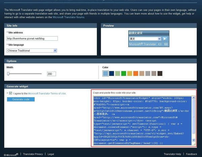Select the tan color swatch
The width and height of the screenshot is (202, 157).
[x=142, y=74]
